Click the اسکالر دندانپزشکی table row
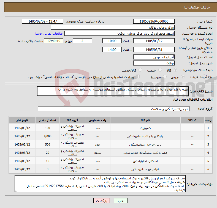Screen dimensions: 217x208 (110, 161)
